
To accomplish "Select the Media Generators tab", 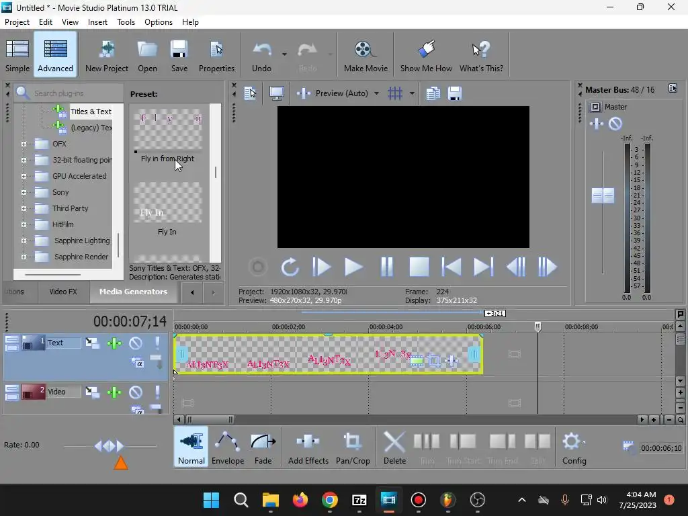I will pyautogui.click(x=134, y=292).
